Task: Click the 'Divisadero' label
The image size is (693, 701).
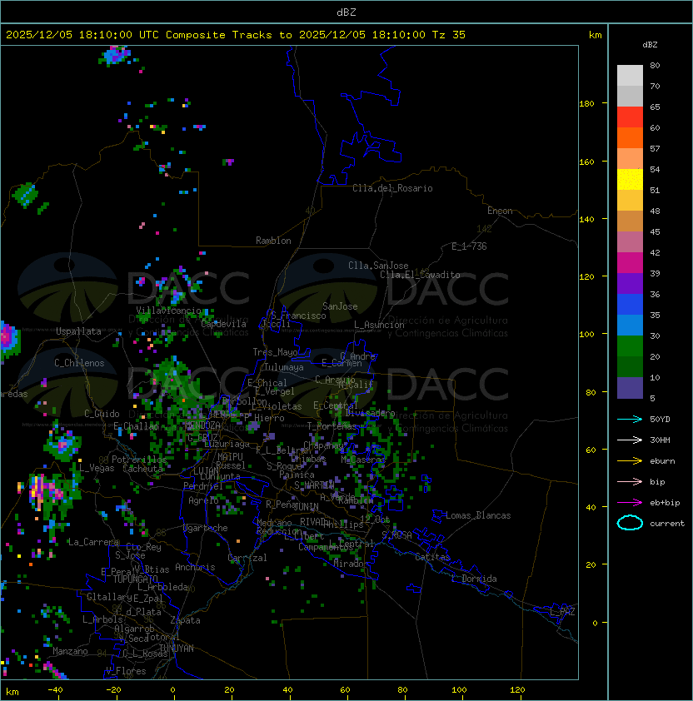Action: click(370, 414)
